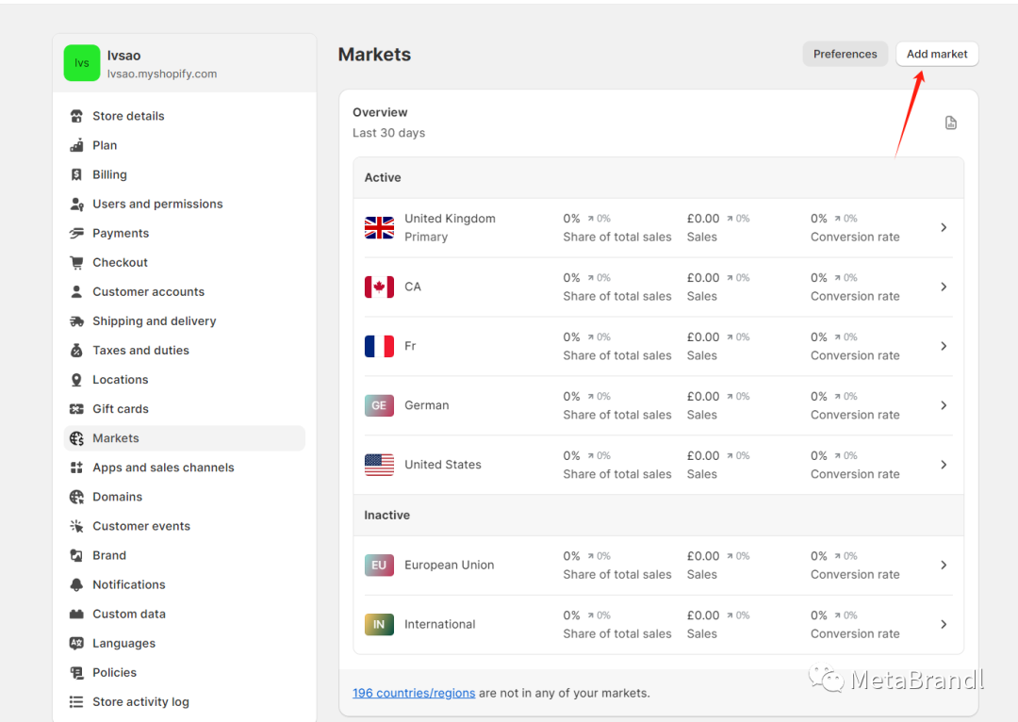Click the Users and permissions icon
The height and width of the screenshot is (722, 1018).
click(76, 204)
